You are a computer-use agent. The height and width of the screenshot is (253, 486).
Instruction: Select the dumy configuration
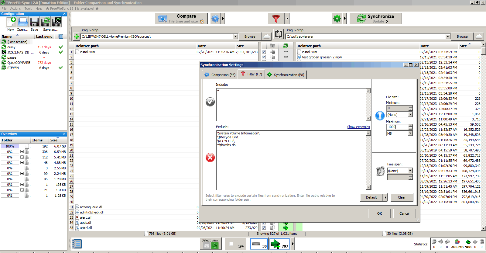click(11, 47)
